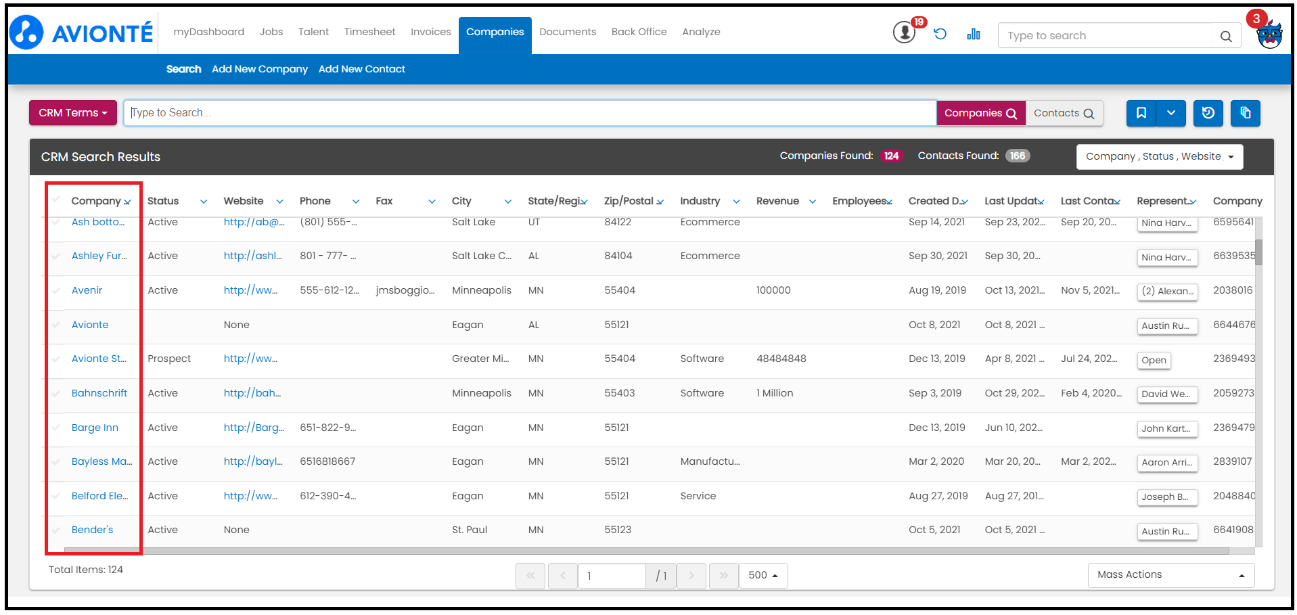Open the myDashboard tab

(x=208, y=32)
